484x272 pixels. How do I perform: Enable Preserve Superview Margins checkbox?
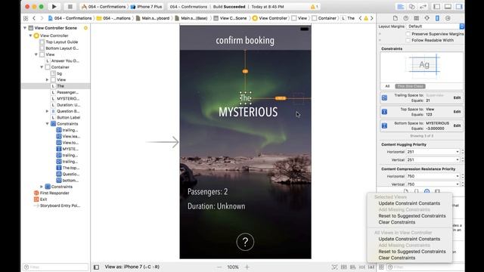click(x=408, y=34)
